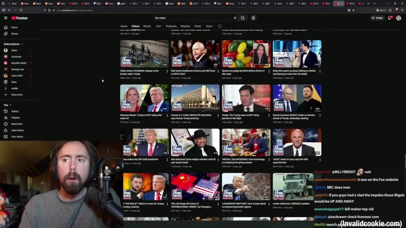Screen dimensions: 406x228
Task: Select the Videos tab
Action: 135,26
